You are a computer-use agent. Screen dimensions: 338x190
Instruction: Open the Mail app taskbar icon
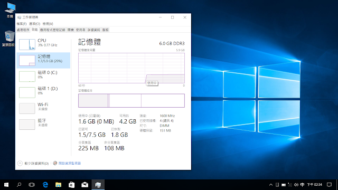tap(84, 185)
